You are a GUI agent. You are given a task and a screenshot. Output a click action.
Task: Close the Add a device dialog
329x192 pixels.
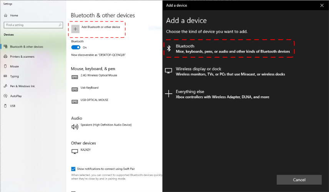click(x=322, y=5)
